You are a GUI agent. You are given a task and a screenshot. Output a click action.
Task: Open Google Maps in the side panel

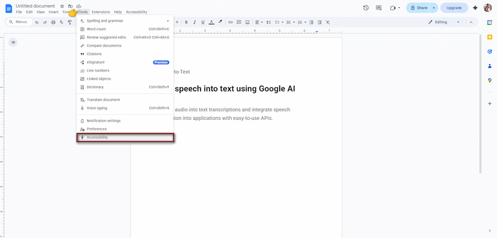tap(490, 81)
